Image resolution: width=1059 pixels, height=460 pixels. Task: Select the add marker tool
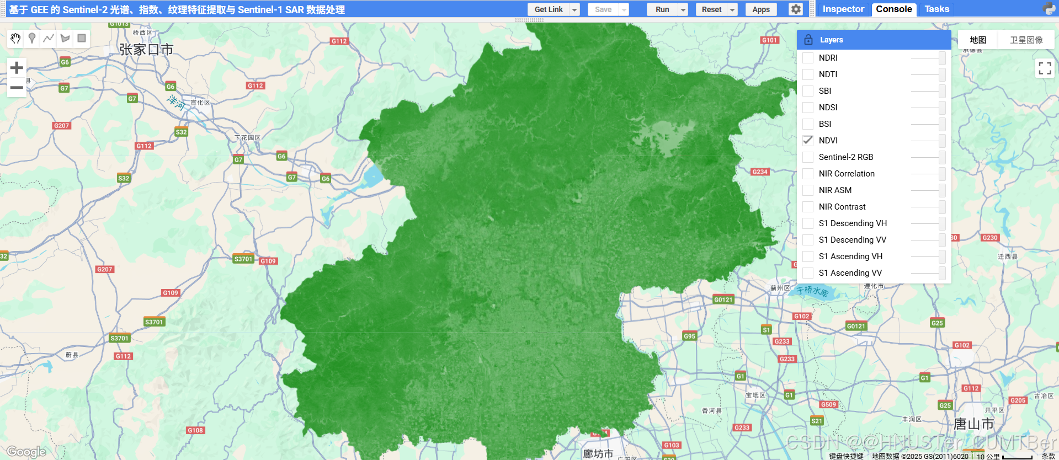pos(32,38)
